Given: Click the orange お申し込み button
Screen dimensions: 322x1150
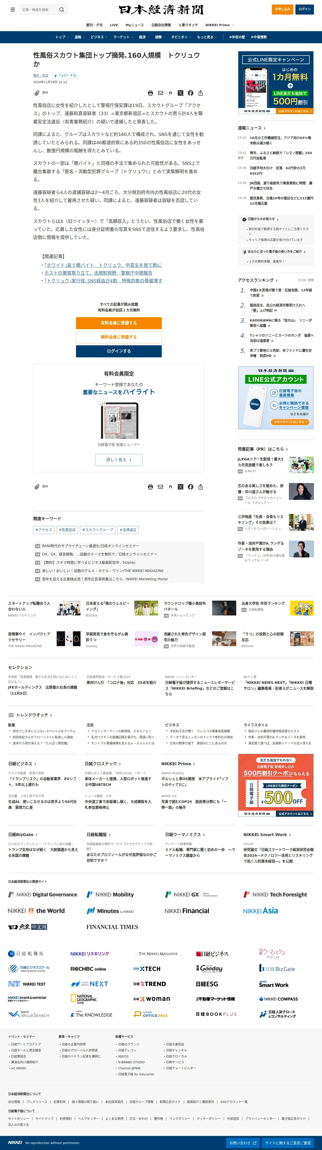Looking at the screenshot, I should coord(282,9).
